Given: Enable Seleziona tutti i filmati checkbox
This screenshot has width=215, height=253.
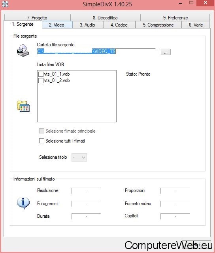Looking at the screenshot, I should (41, 141).
